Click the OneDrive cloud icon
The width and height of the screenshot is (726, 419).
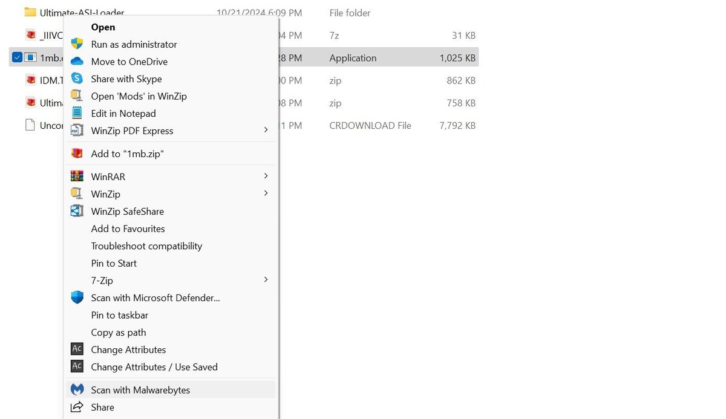click(77, 61)
